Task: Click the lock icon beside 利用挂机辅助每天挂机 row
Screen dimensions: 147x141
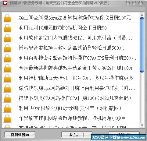Action: pyautogui.click(x=7, y=78)
